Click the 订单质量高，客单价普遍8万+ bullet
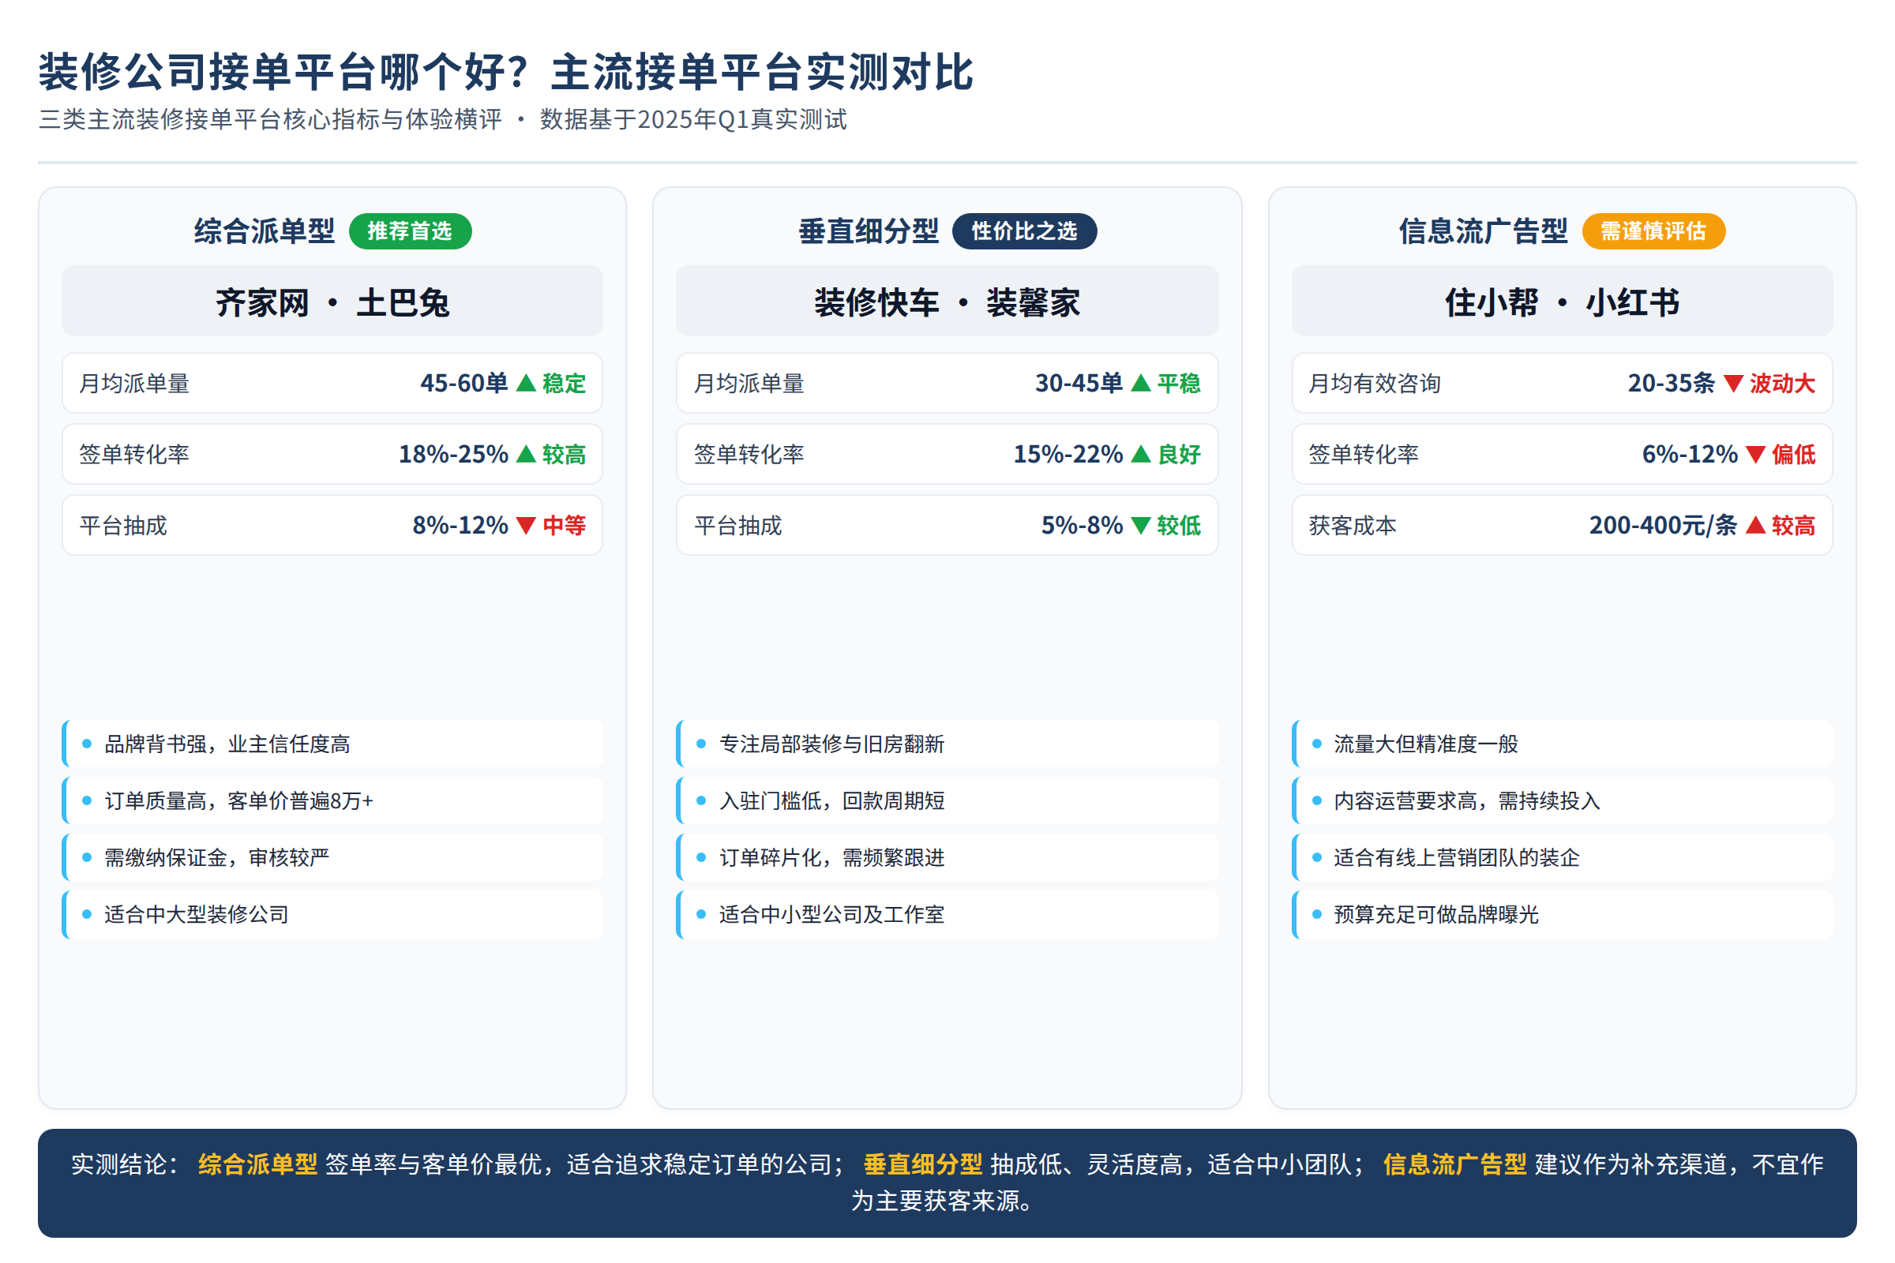This screenshot has width=1895, height=1263. tap(332, 800)
